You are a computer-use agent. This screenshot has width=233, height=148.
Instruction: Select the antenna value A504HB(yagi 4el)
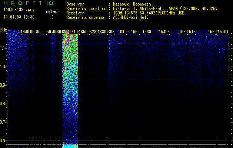pos(131,17)
